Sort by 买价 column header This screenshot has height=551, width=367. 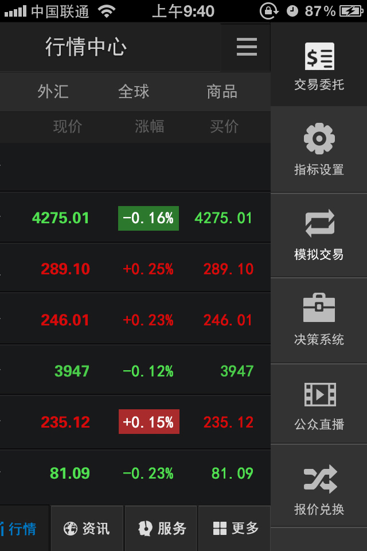tap(224, 126)
